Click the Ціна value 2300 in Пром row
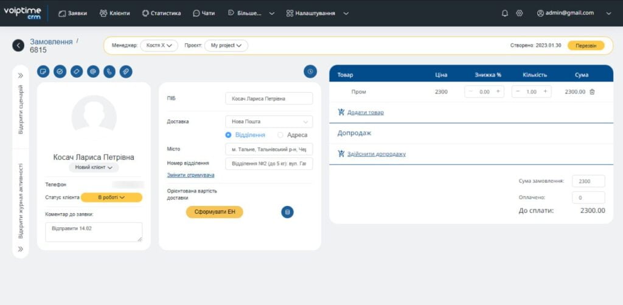Screen dimensions: 623x305 coord(441,92)
